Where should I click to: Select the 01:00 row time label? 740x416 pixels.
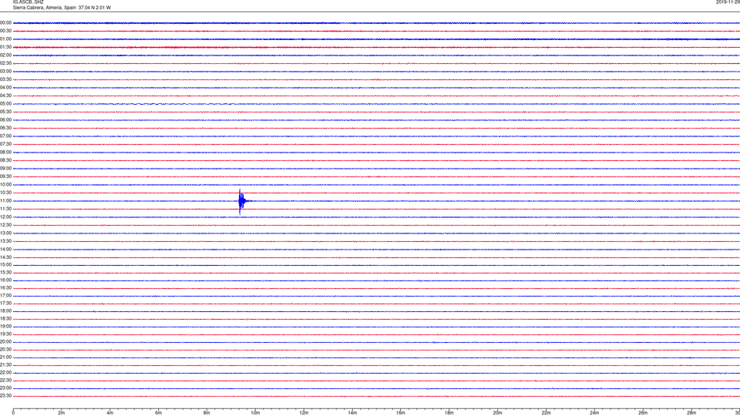(6, 39)
